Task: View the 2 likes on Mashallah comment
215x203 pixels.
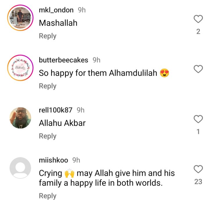Action: click(x=198, y=32)
